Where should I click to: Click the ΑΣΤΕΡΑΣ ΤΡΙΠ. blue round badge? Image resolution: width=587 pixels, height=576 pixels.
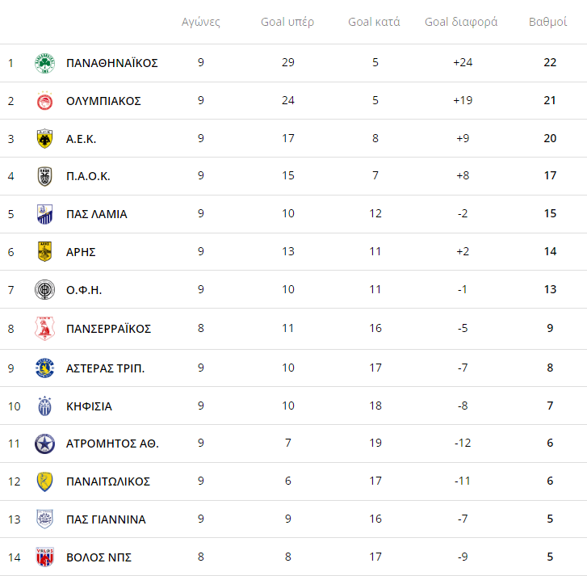[45, 368]
